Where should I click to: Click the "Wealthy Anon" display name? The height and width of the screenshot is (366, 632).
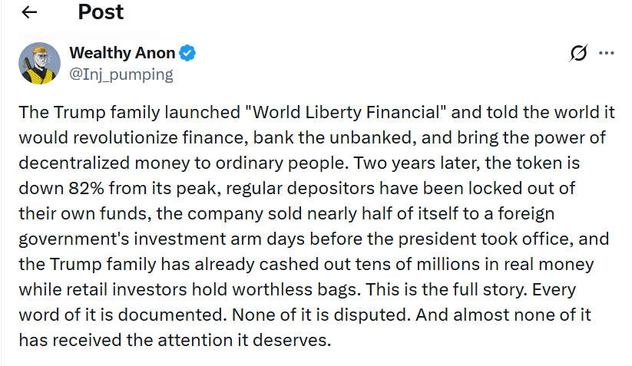[122, 54]
